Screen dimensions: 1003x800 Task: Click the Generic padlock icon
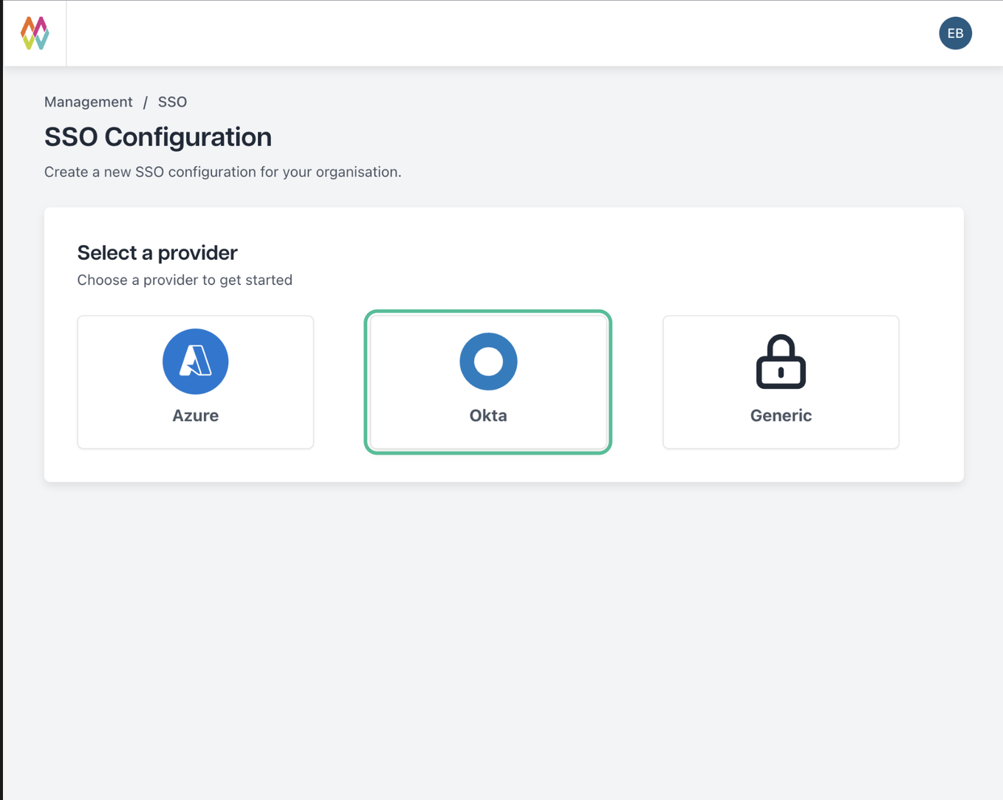coord(781,362)
